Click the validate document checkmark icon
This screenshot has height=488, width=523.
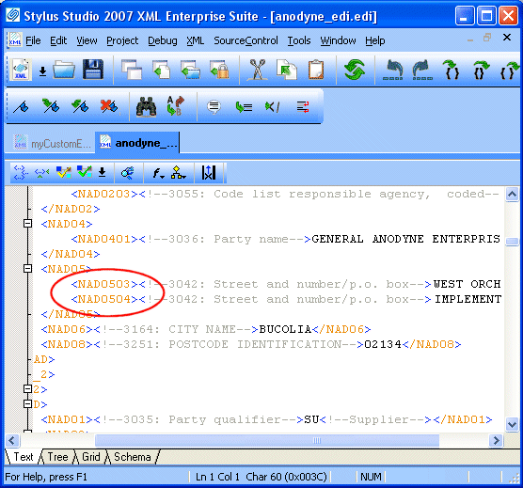tap(84, 172)
